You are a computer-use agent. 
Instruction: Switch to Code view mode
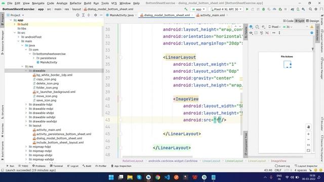tap(288, 21)
